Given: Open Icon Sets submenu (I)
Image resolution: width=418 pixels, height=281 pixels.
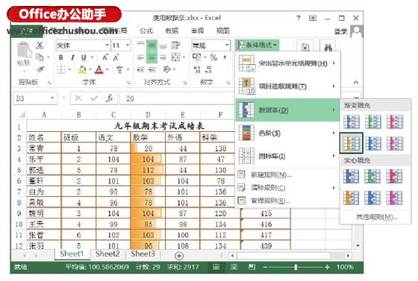Looking at the screenshot, I should [x=287, y=156].
